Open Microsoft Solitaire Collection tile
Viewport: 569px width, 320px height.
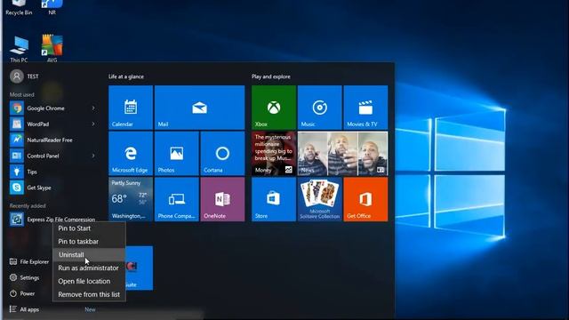320,199
